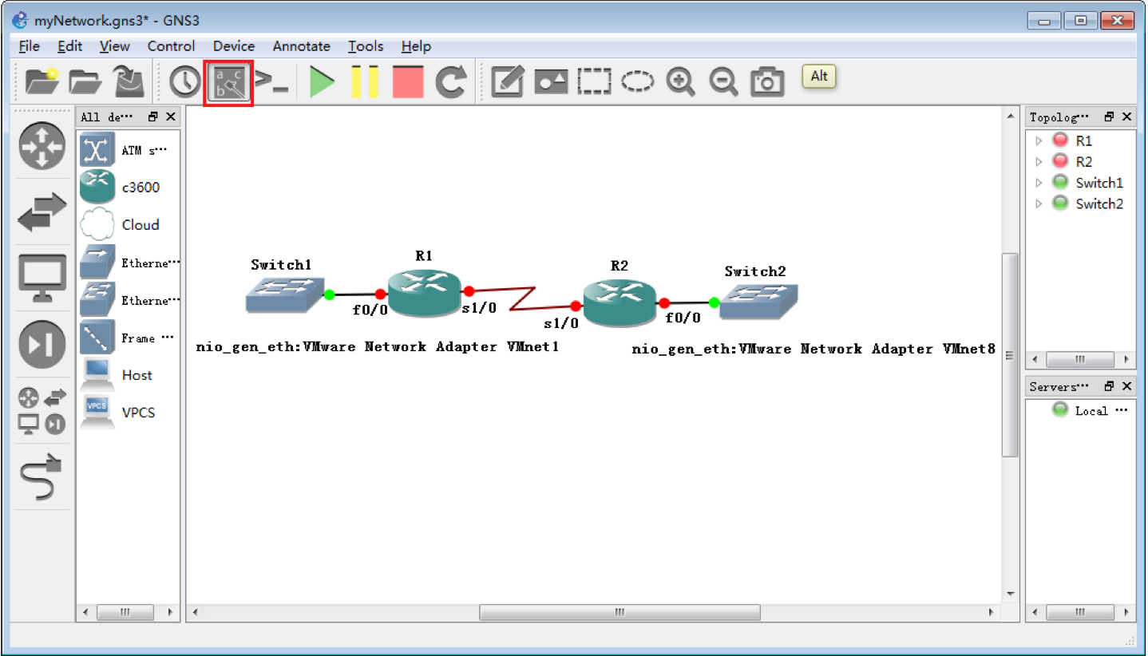Select the Cloud device
Screen dimensions: 1148x656
129,225
